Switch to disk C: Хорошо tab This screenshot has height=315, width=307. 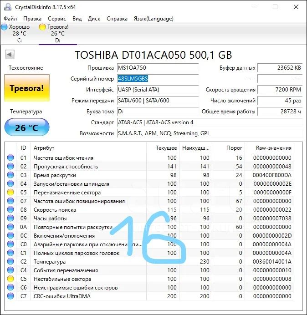[19, 33]
